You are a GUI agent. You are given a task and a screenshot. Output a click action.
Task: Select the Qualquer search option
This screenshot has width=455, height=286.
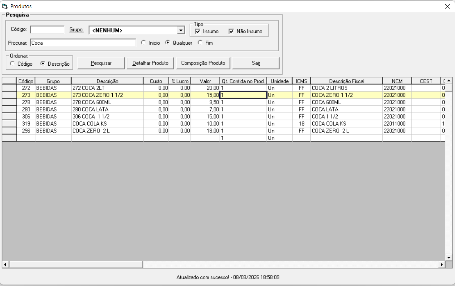coord(167,42)
